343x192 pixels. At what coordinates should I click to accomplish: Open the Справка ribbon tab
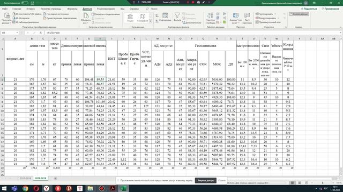tap(134, 9)
